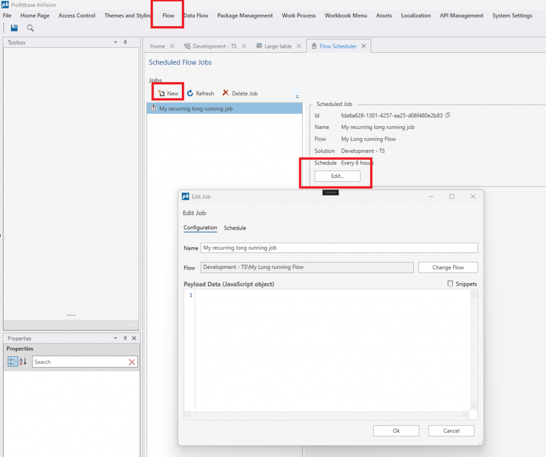
Task: Open the Properties panel dropdown arrow
Action: [x=116, y=338]
